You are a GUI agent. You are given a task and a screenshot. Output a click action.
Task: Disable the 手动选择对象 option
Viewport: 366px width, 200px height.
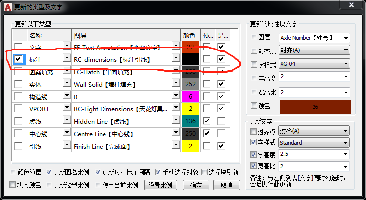158,172
